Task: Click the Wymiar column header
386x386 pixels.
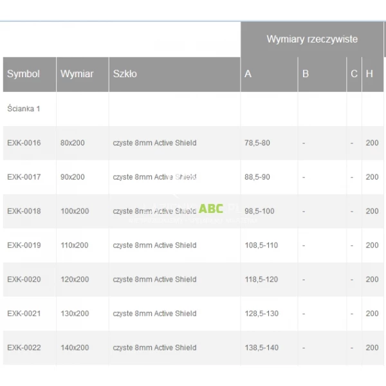Action: coord(77,74)
